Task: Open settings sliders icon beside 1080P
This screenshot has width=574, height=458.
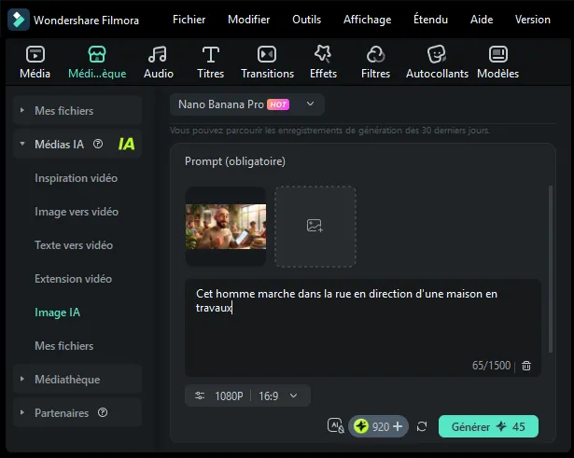Action: point(200,396)
